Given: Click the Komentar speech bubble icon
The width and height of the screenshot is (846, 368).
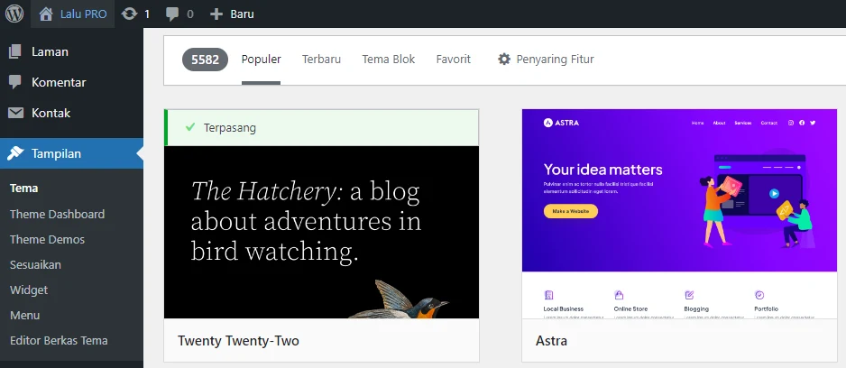Looking at the screenshot, I should point(15,83).
